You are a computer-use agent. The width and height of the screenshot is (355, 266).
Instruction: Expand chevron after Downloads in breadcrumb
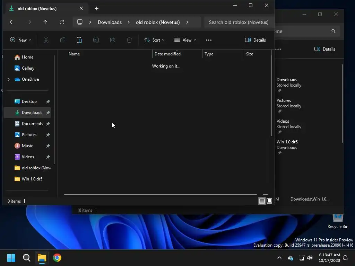point(129,22)
